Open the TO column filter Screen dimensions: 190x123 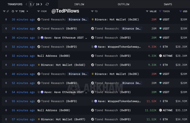pos(92,11)
